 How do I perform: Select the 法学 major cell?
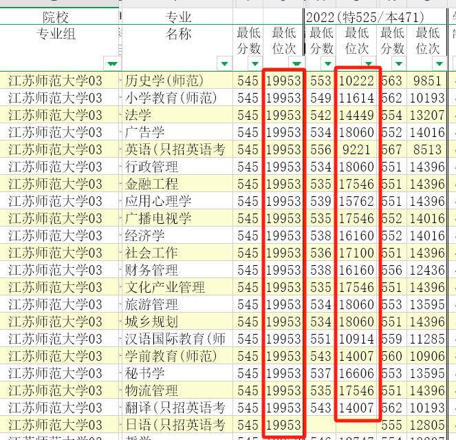[177, 115]
